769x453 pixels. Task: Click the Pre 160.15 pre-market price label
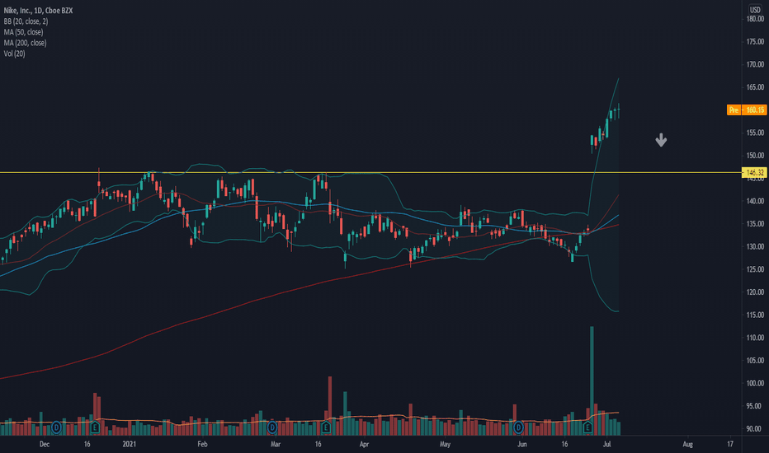(x=747, y=110)
